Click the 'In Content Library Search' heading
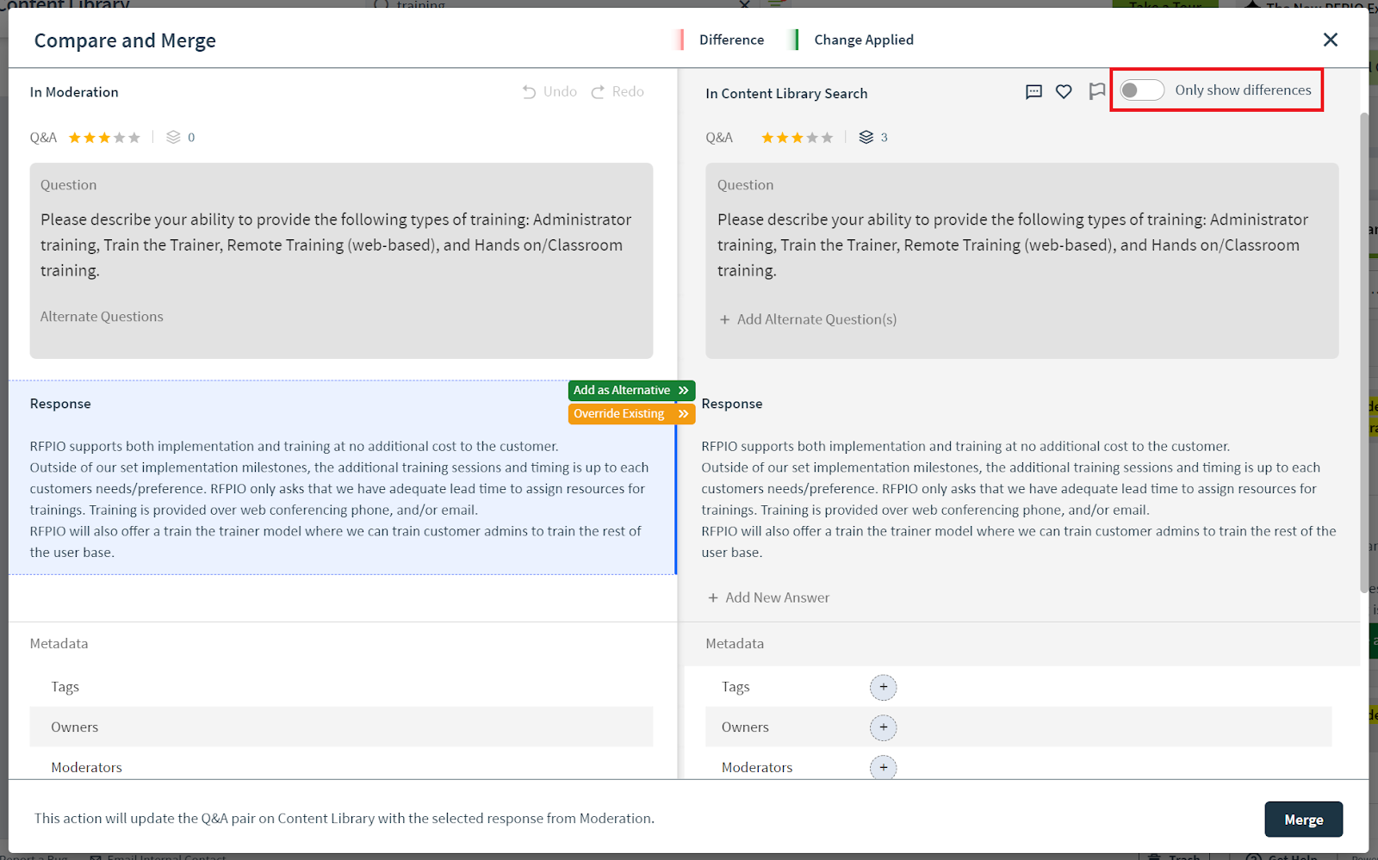Image resolution: width=1378 pixels, height=860 pixels. point(786,94)
